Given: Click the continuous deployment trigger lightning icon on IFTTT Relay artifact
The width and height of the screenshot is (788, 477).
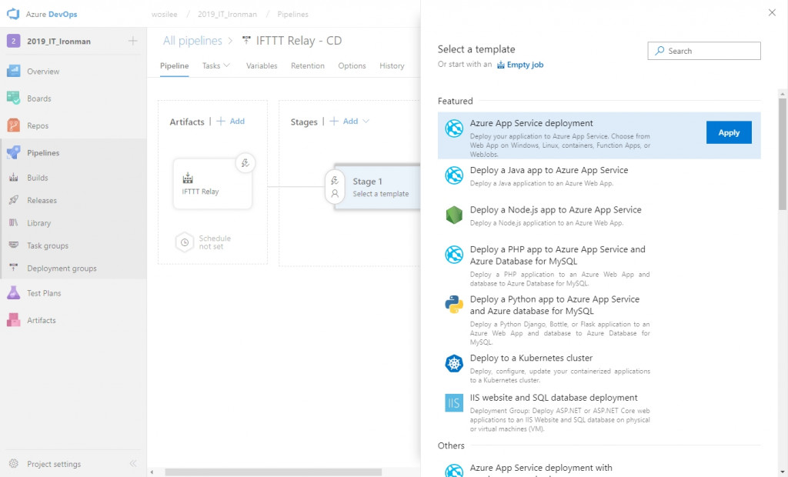Looking at the screenshot, I should click(x=245, y=163).
